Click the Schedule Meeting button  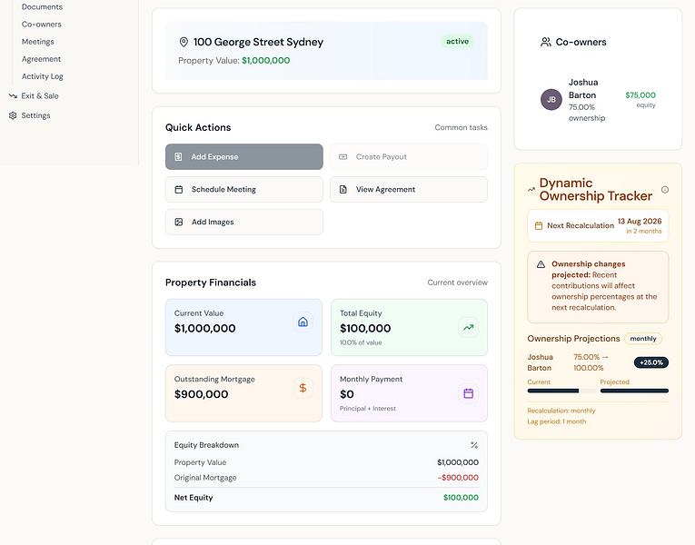point(244,190)
